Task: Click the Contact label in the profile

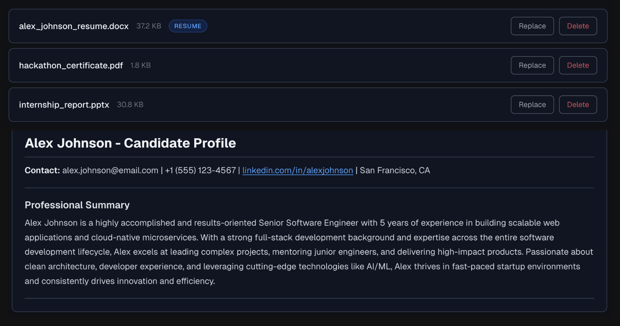Action: point(42,170)
